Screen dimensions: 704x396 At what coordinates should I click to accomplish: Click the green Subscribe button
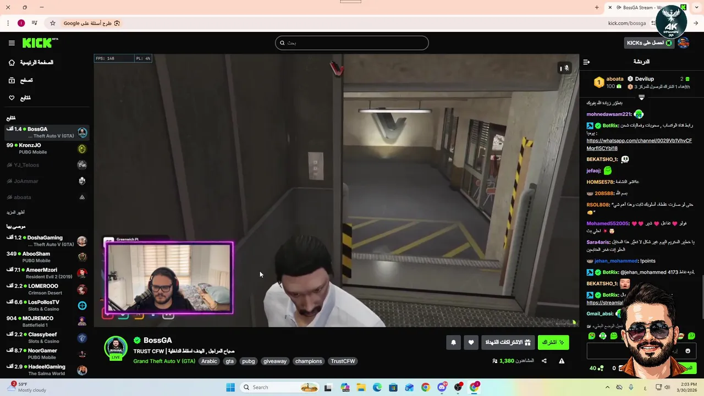(553, 343)
